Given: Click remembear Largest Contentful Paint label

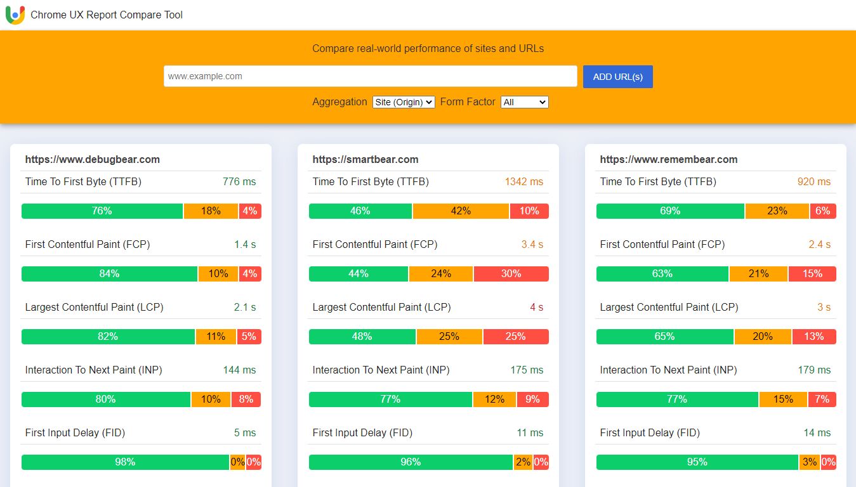Looking at the screenshot, I should 669,307.
